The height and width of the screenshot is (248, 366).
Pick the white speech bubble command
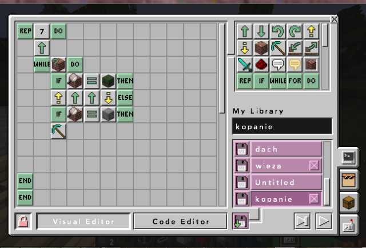(278, 65)
